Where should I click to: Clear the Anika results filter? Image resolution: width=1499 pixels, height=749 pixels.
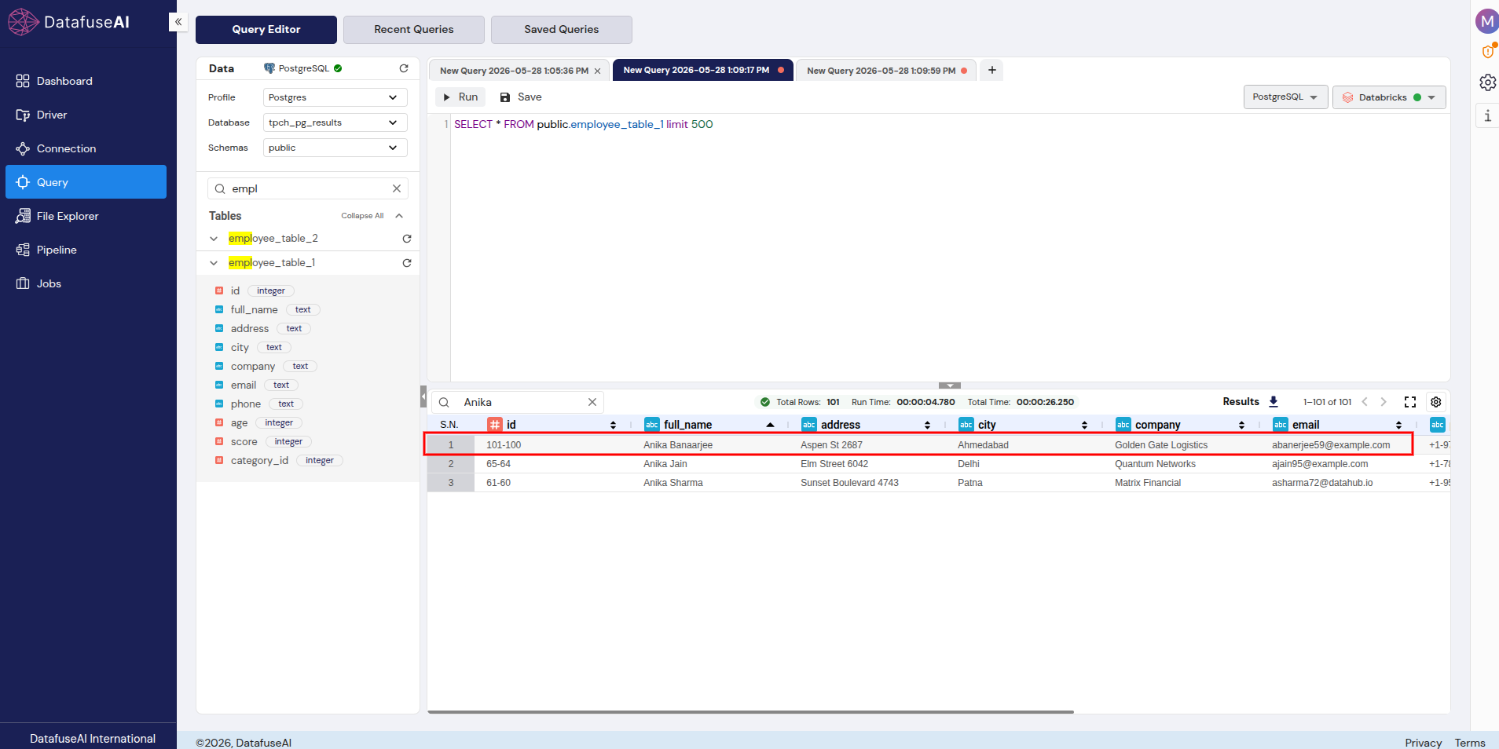pos(592,402)
